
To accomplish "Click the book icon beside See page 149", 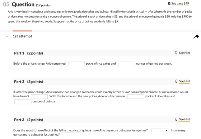I will [x=169, y=4].
